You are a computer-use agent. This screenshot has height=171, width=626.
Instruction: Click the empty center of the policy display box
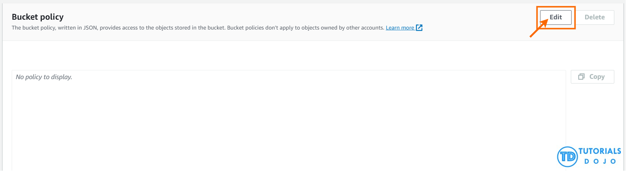(x=289, y=120)
